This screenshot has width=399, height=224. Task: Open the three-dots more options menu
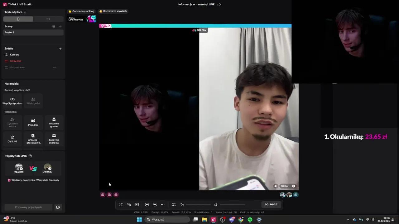click(163, 204)
